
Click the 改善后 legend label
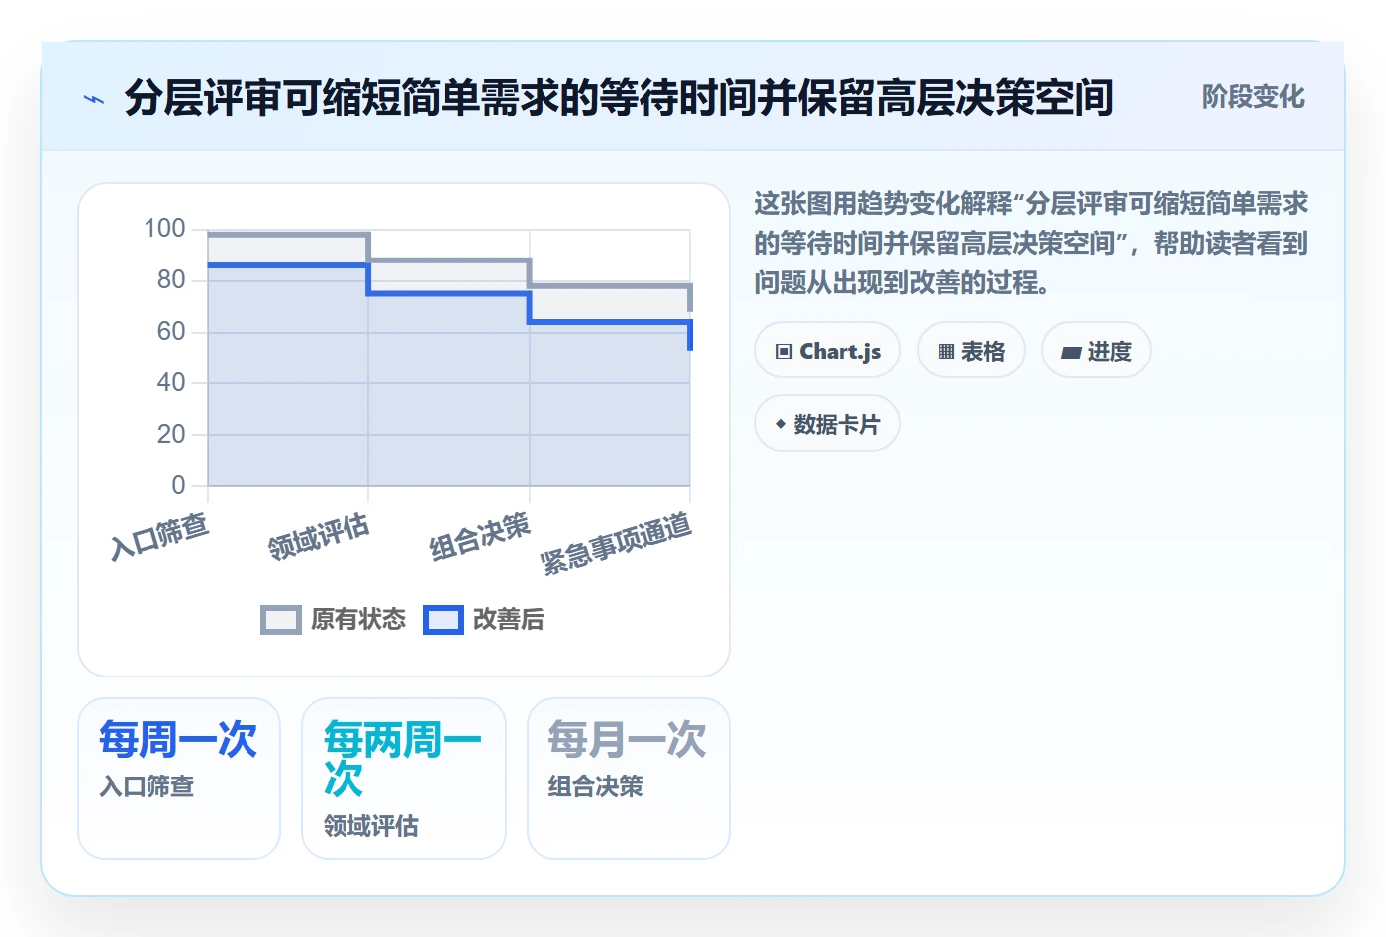[x=509, y=620]
